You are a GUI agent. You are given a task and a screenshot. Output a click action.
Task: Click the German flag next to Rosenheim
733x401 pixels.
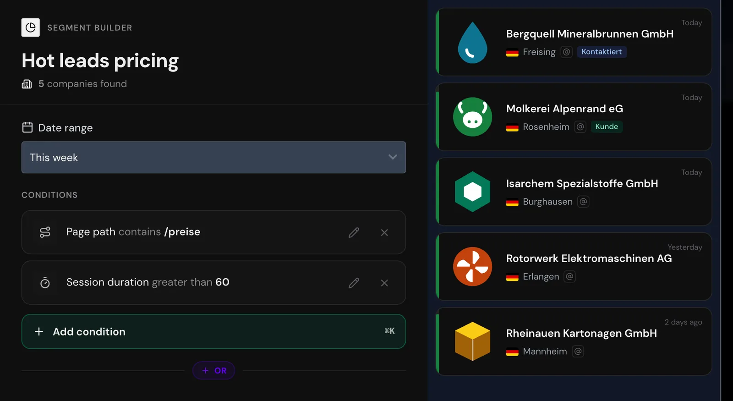512,127
